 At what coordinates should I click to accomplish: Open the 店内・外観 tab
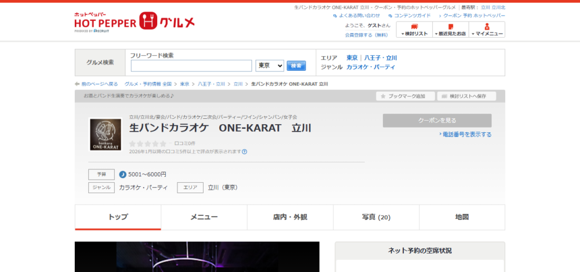pyautogui.click(x=291, y=217)
